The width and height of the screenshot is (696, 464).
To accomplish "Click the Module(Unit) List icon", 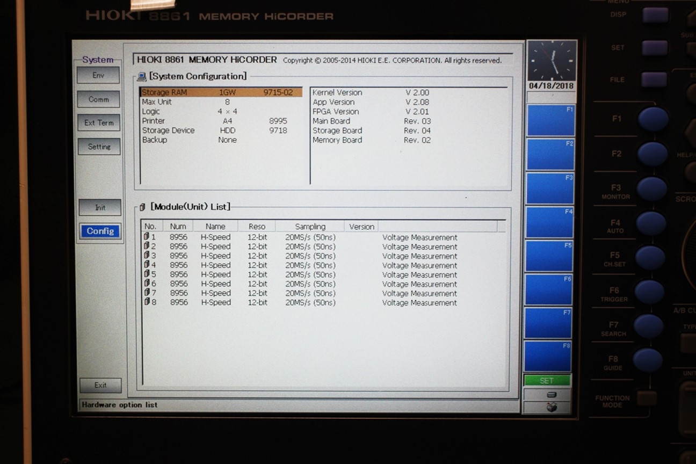I will [x=142, y=207].
